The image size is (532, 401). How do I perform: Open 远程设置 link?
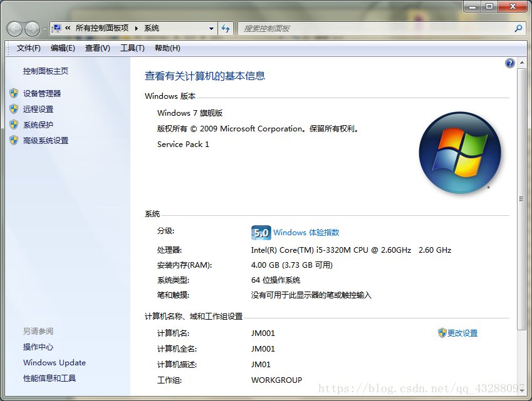point(38,109)
